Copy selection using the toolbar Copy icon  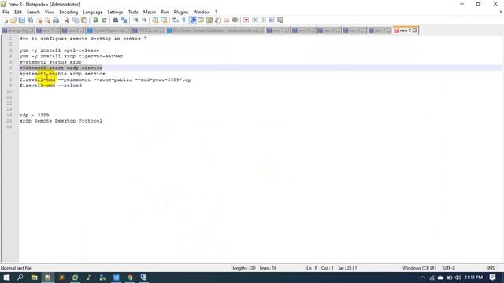[76, 20]
